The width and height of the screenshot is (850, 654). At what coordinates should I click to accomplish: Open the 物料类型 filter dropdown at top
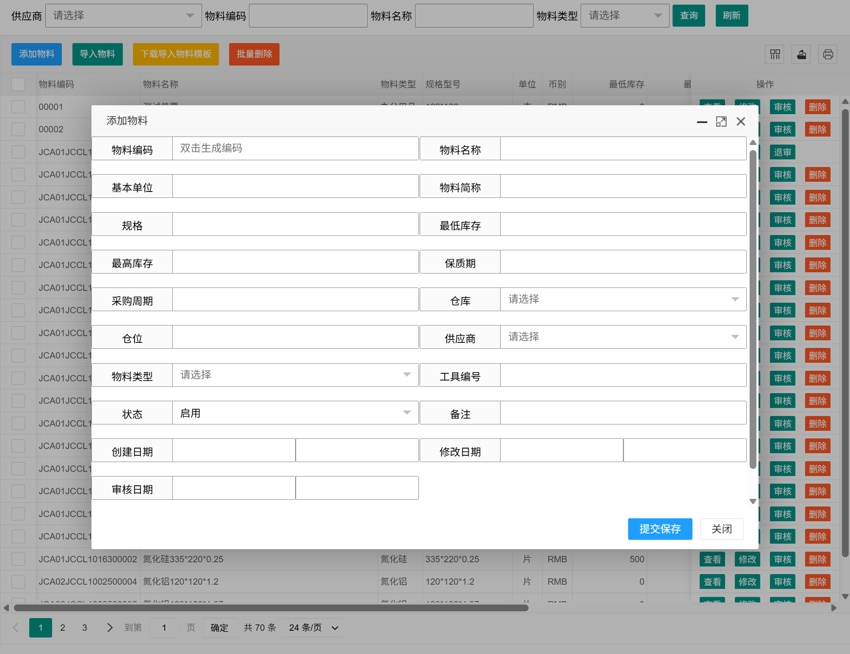pyautogui.click(x=625, y=16)
